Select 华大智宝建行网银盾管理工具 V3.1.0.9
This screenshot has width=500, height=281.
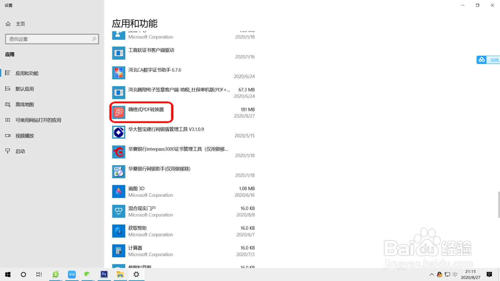[166, 129]
